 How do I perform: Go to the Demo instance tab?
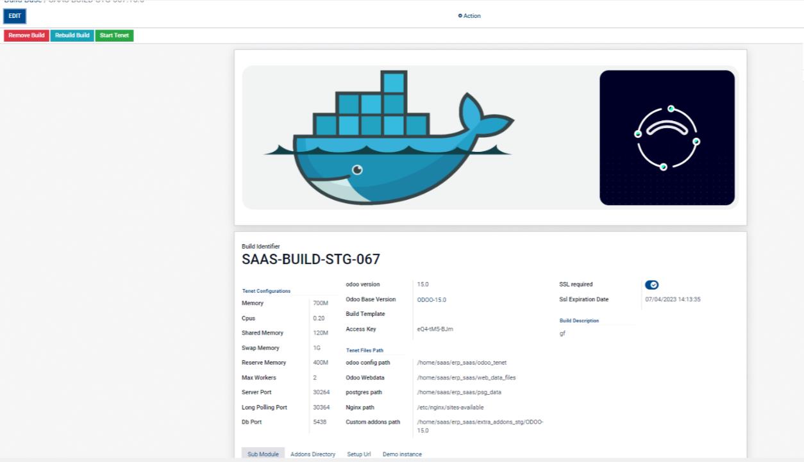(402, 454)
